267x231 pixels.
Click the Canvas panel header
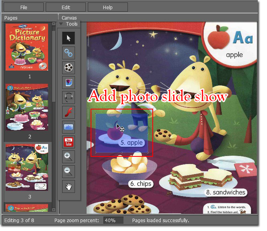(158, 18)
